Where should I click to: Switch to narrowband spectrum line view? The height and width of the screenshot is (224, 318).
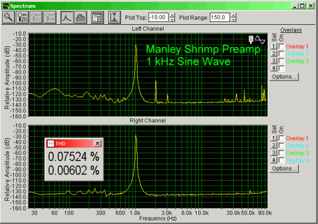click(66, 17)
